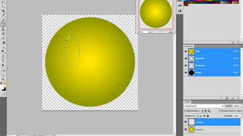Screen dimensions: 243x136
Task: Select the Magic Wand tool
Action: (x=3, y=6)
